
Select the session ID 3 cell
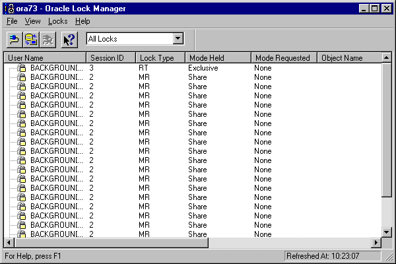(x=92, y=68)
